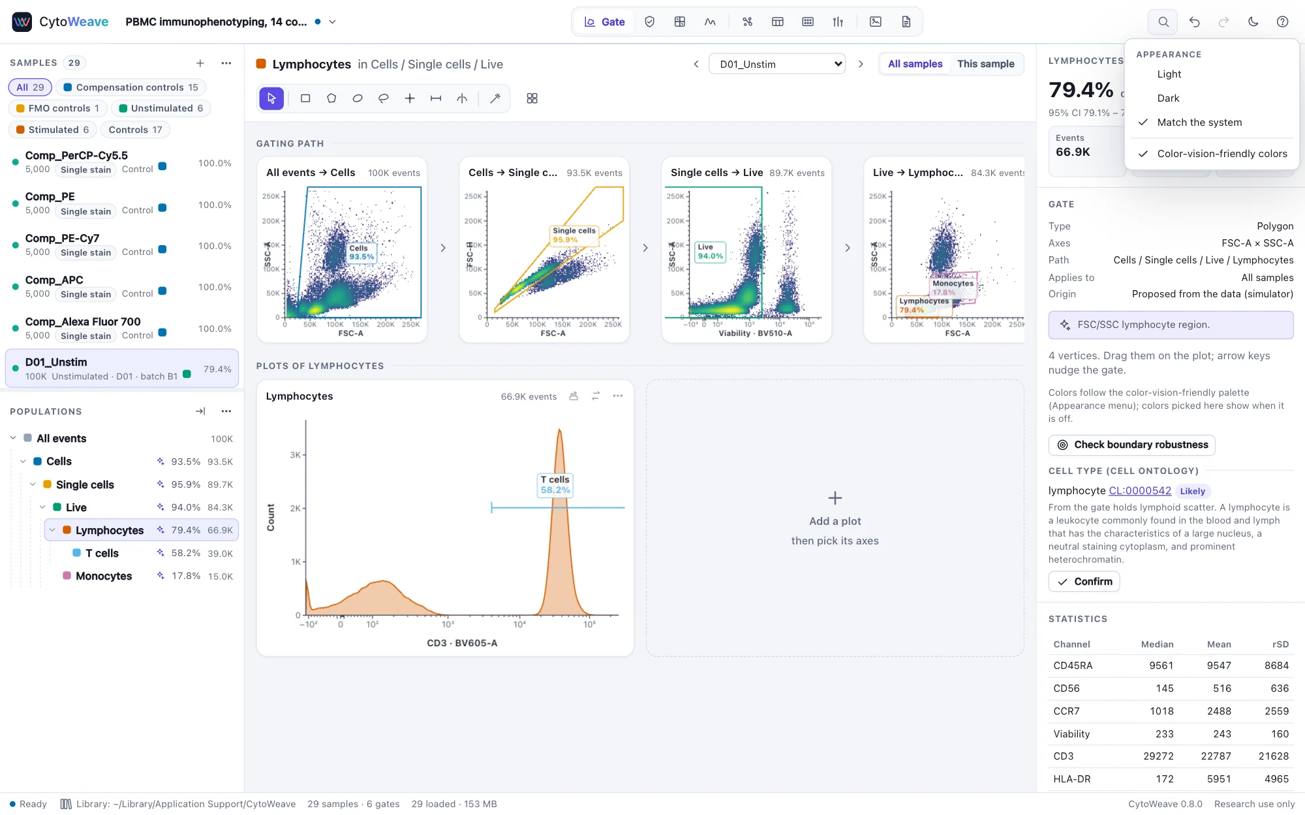Open the histogram curve overlay view

(x=710, y=22)
